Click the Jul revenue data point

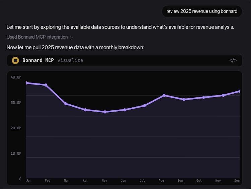(x=144, y=106)
